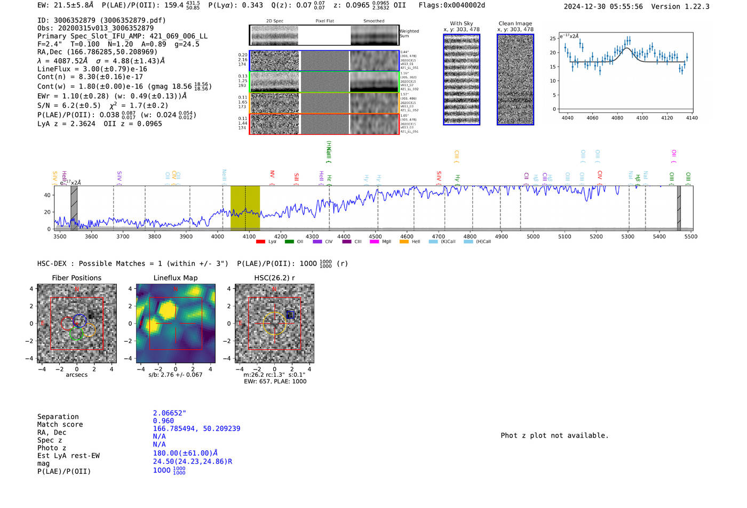Click the s/b: 2.76 +/- 0.067 caption
Image resolution: width=747 pixels, height=508 pixels.
(x=176, y=375)
